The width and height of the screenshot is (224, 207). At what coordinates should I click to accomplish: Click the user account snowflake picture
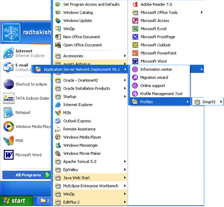(11, 32)
